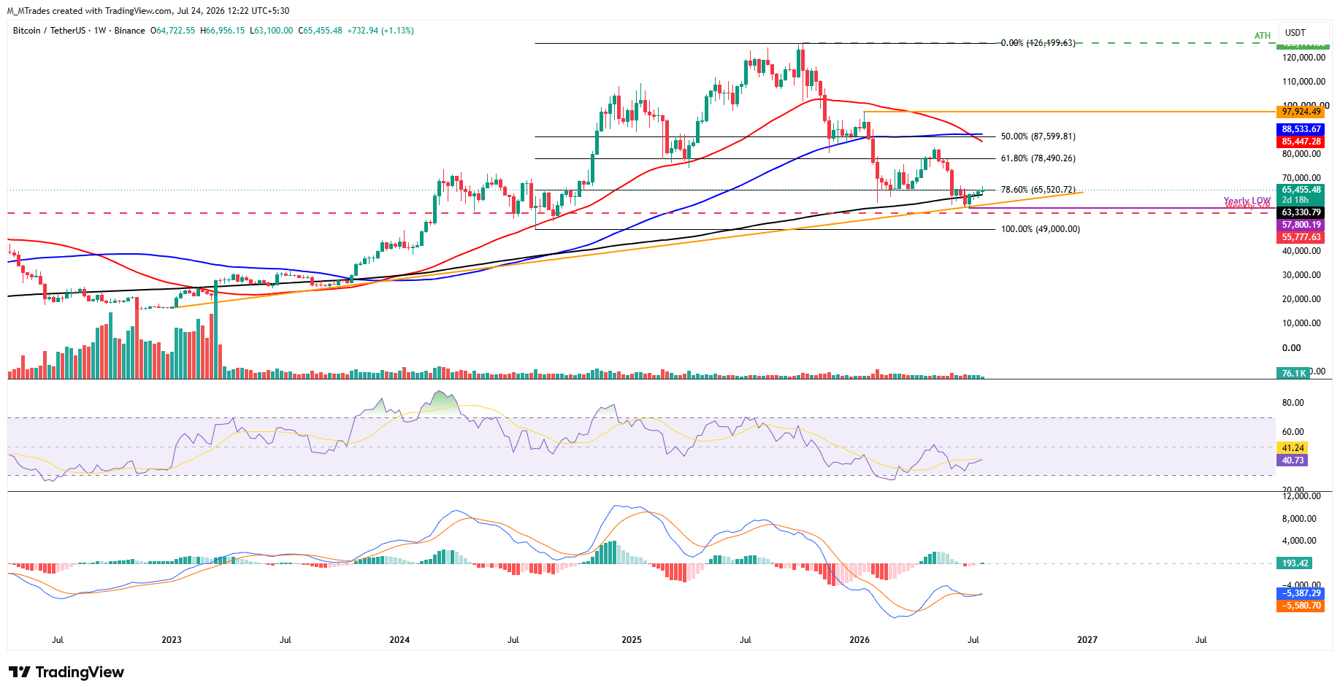The width and height of the screenshot is (1340, 694).
Task: Click 2023 on the time axis
Action: pos(172,640)
